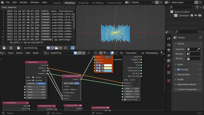Pin the NodeTree with the pin icon

(x=89, y=53)
